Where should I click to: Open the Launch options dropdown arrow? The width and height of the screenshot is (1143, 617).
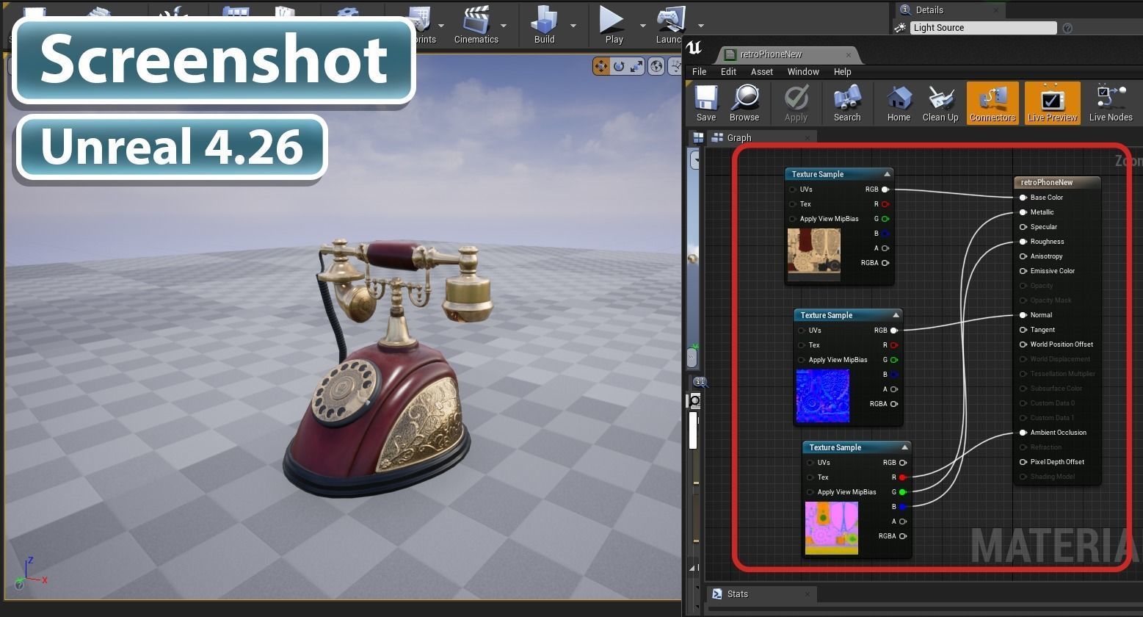700,26
